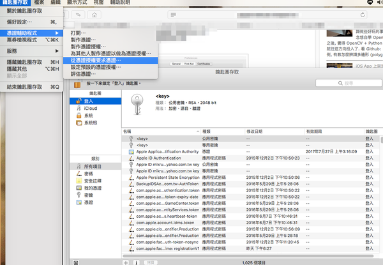383x265 pixels.
Task: Choose 設定預設的憑證授權⋯
Action: tap(110, 67)
